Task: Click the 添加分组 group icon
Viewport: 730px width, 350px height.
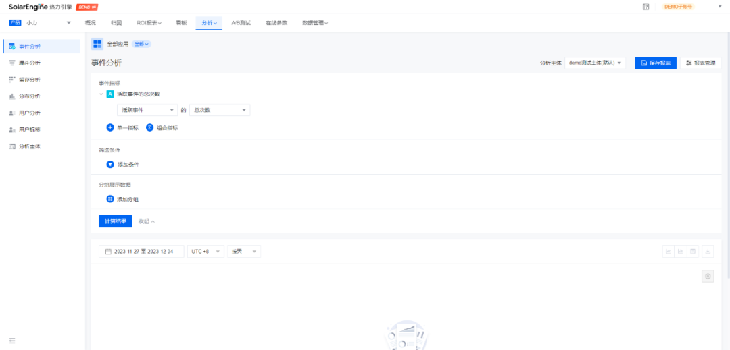Action: (x=110, y=199)
